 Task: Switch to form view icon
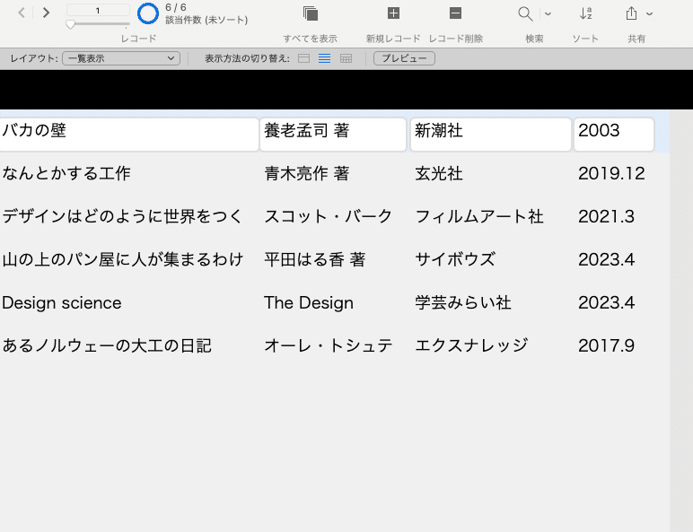tap(303, 58)
